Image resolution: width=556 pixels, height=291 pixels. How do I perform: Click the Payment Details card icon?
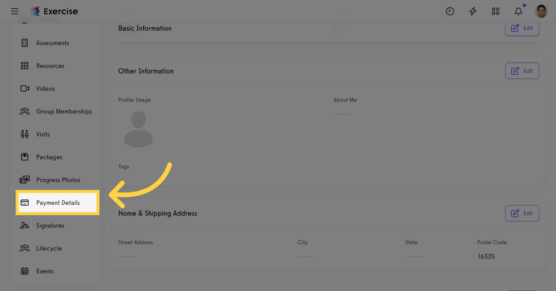[24, 202]
